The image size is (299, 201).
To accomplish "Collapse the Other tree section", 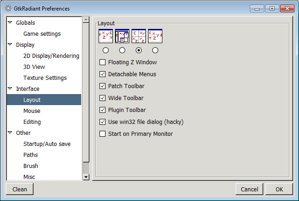I will tap(10, 133).
